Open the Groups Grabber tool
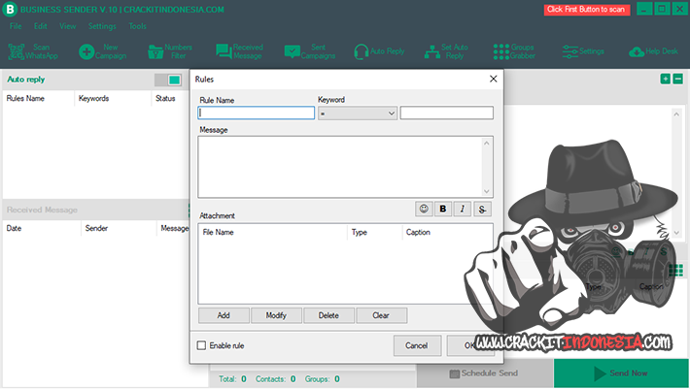690x389 pixels. 500,51
